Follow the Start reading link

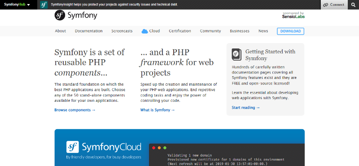point(245,107)
